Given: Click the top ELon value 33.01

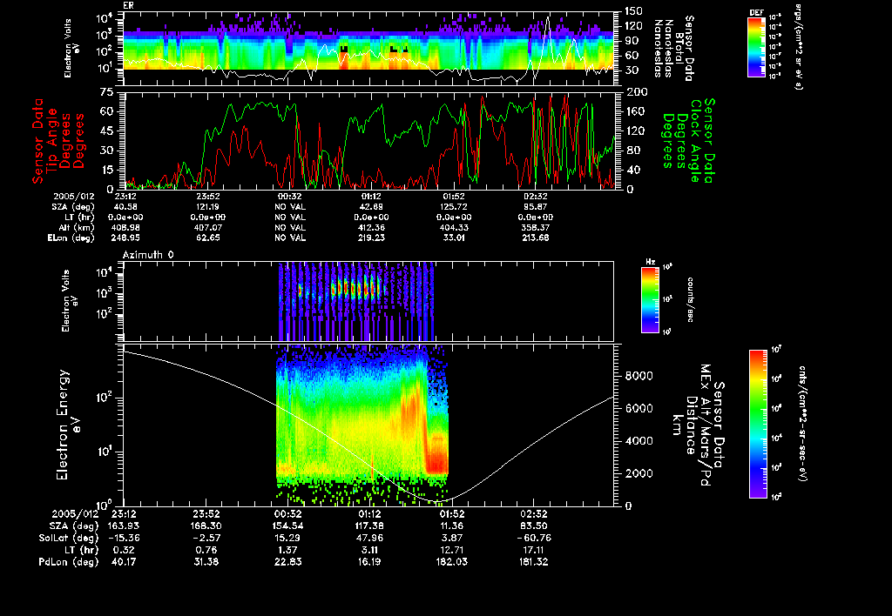Looking at the screenshot, I should [453, 238].
